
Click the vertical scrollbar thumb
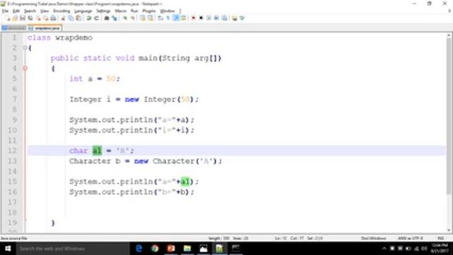coord(449,115)
